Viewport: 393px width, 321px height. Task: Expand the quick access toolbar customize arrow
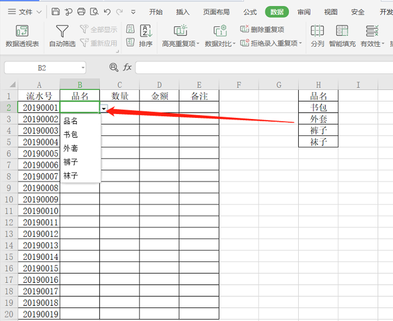click(133, 12)
